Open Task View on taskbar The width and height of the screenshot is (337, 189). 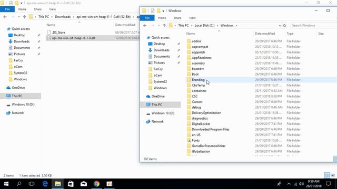click(32, 184)
